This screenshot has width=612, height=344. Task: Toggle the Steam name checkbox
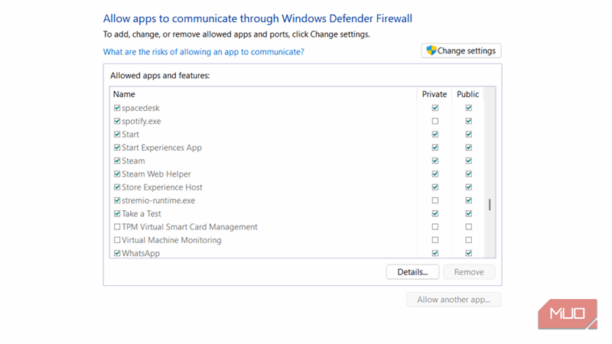pyautogui.click(x=117, y=161)
